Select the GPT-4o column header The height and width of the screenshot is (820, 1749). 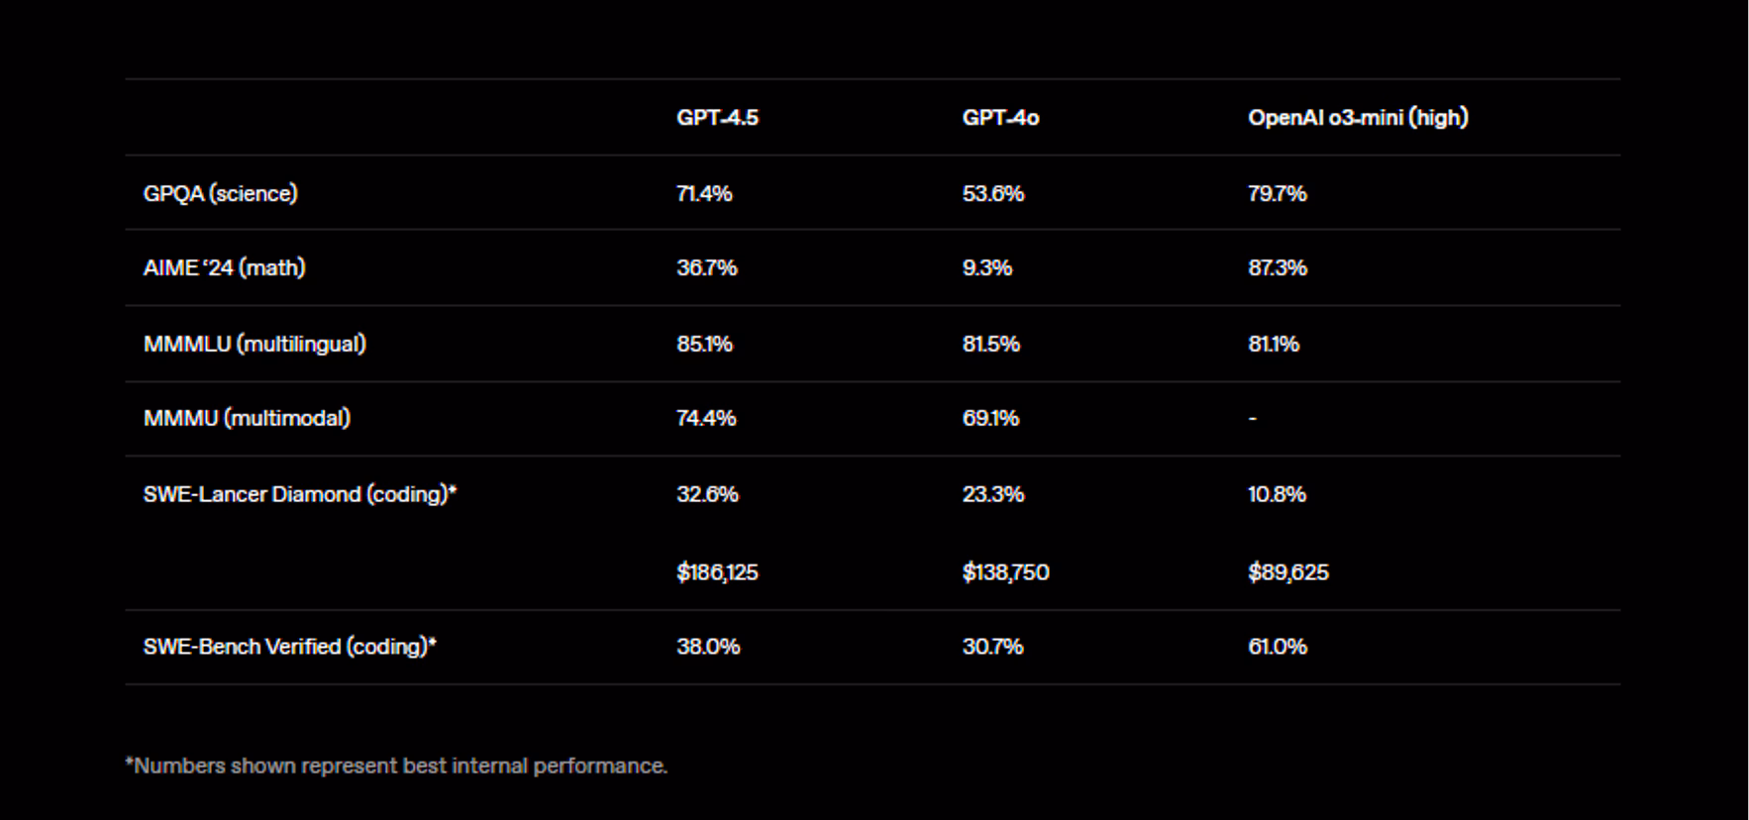[1000, 118]
